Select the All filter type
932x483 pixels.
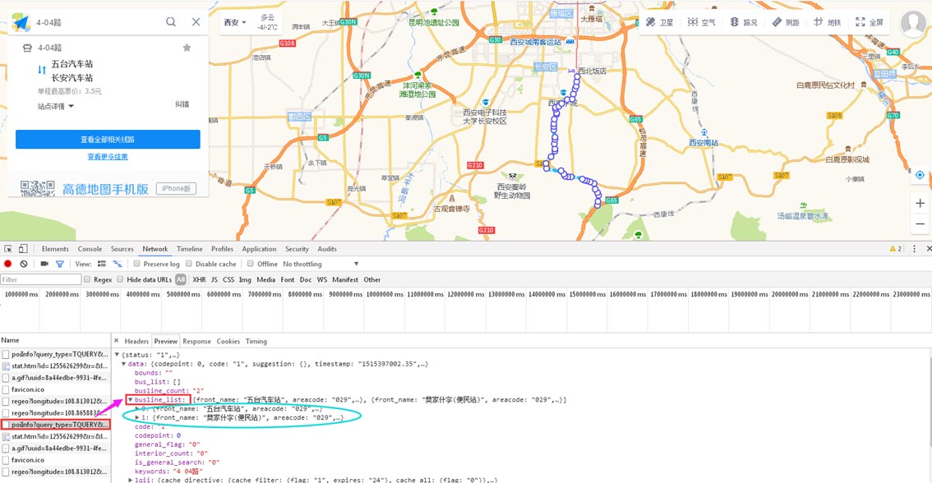click(x=181, y=279)
